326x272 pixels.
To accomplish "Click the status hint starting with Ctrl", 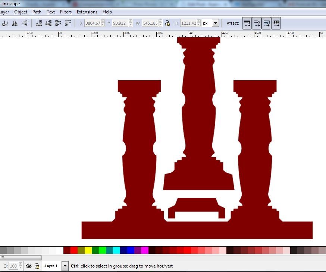I will pyautogui.click(x=122, y=266).
